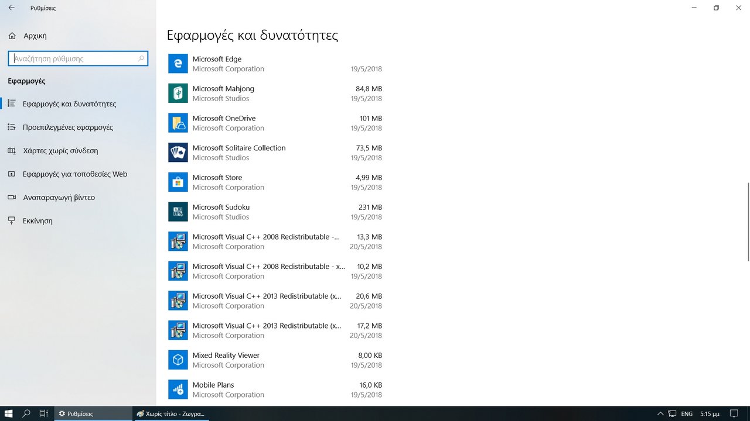Select 'Χάρτες χωρίς σύνδεση' in the sidebar
750x421 pixels.
pyautogui.click(x=79, y=150)
